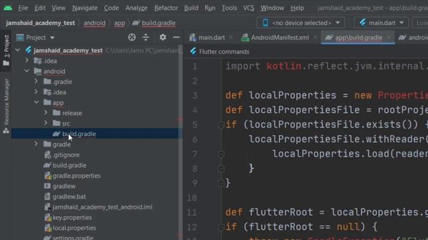Open the Navigate menu

(x=85, y=8)
